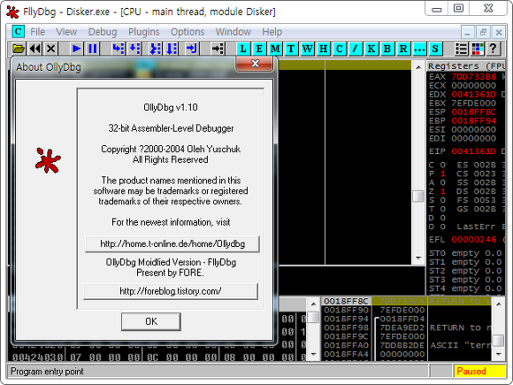Open the Window menu
Viewport: 513px width, 385px height.
tap(233, 32)
